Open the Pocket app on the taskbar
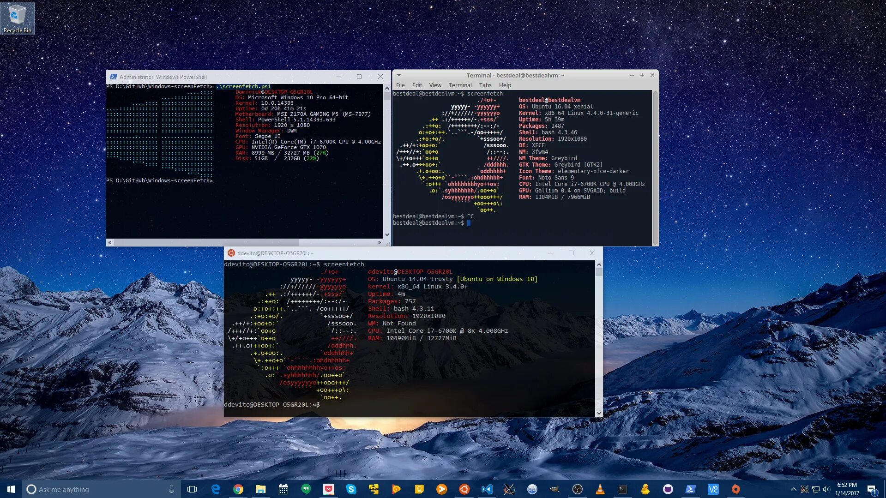Viewport: 886px width, 498px height. click(x=329, y=489)
